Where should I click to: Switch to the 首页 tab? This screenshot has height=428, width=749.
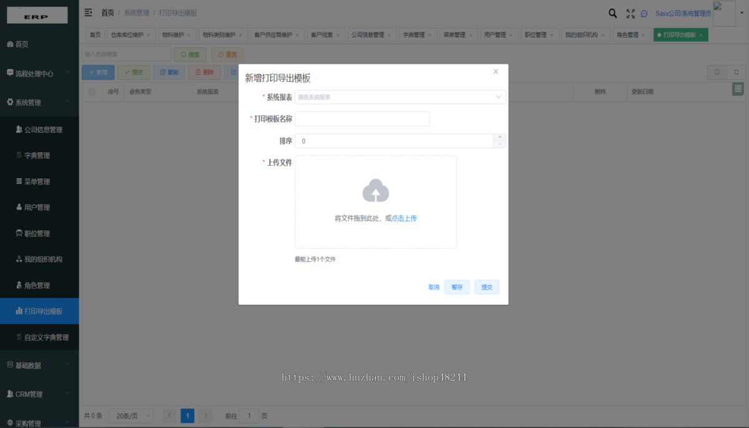point(95,35)
